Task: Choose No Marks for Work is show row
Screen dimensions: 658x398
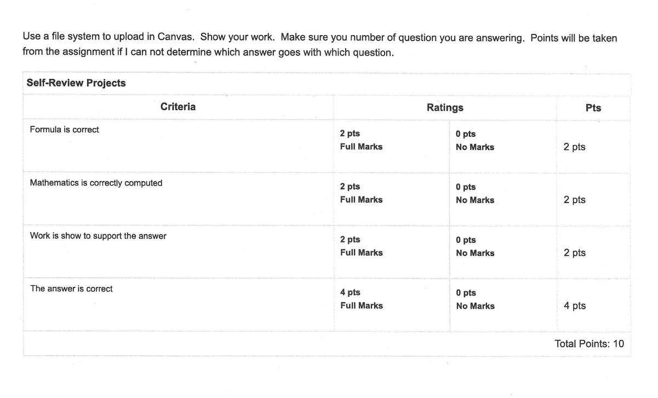Action: tap(475, 247)
